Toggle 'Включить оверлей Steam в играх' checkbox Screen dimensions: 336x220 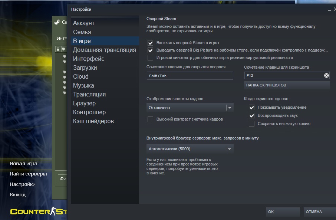151,43
